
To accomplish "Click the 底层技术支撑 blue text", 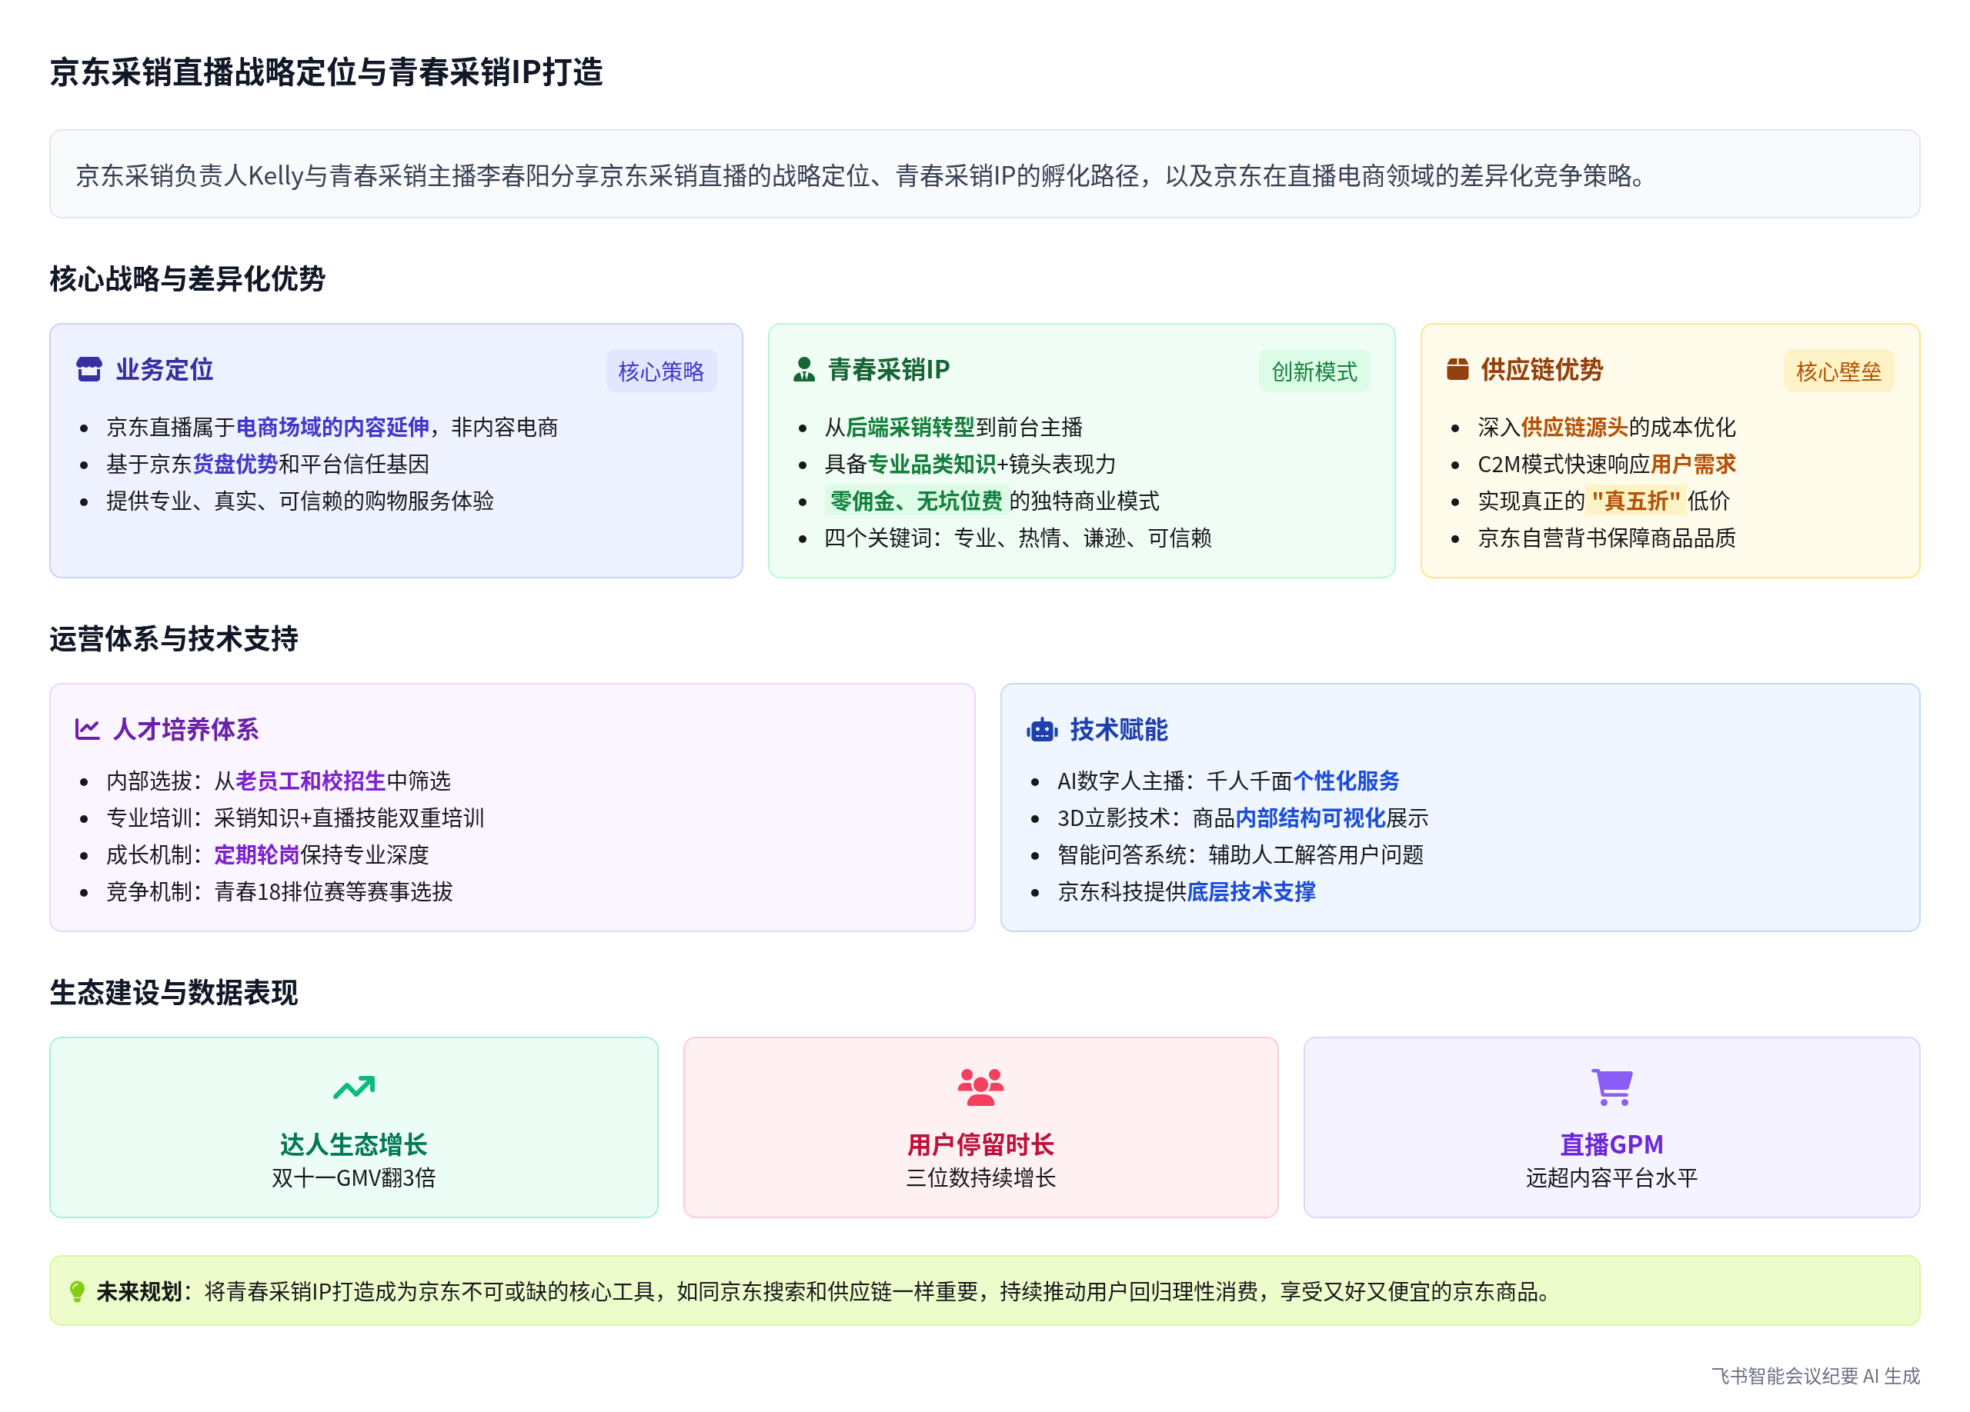I will [1250, 891].
